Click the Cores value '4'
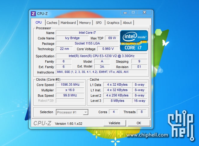 coord(114,112)
